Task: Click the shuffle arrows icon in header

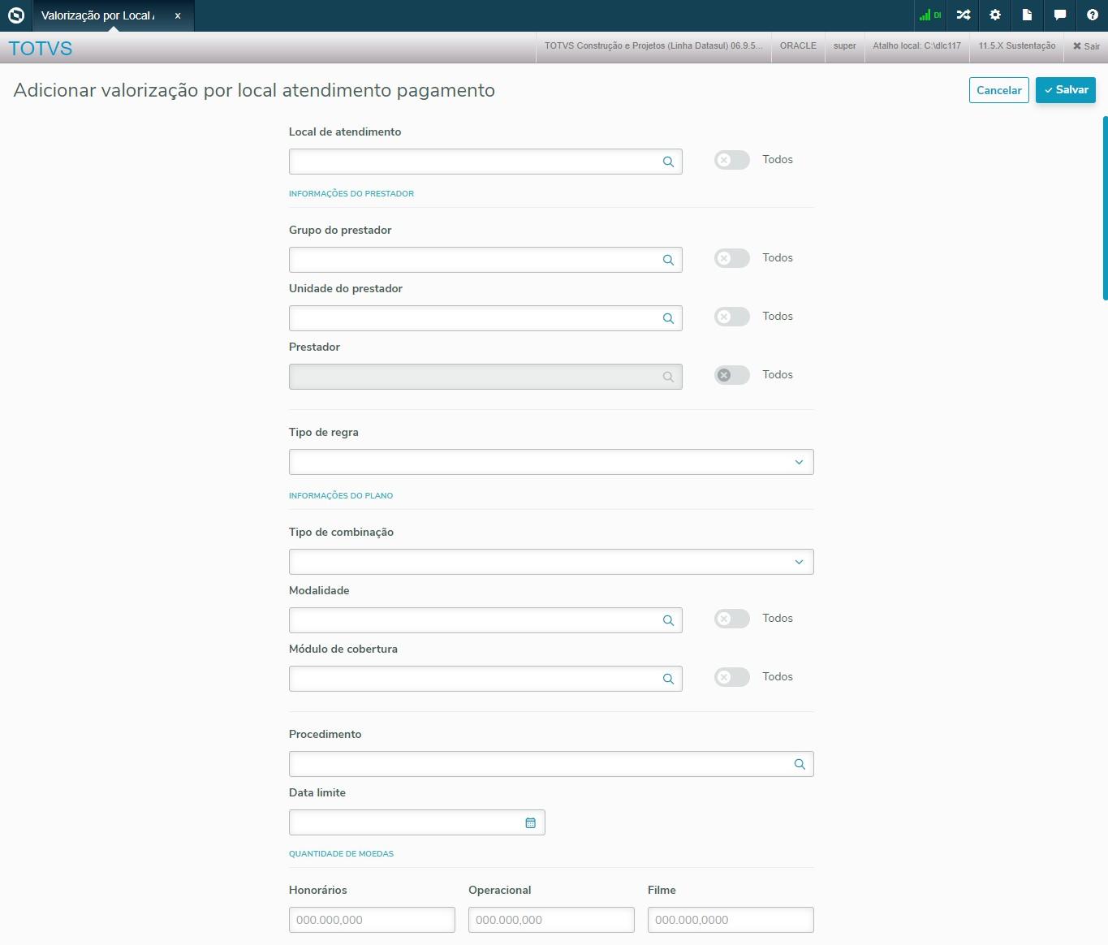Action: (x=964, y=15)
